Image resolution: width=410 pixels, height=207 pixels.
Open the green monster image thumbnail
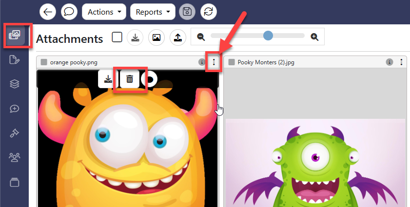point(315,163)
